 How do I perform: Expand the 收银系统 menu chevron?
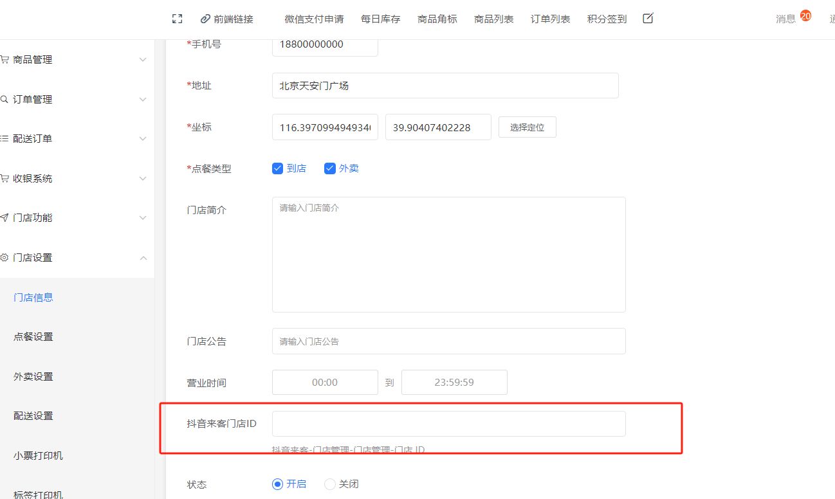pyautogui.click(x=143, y=179)
